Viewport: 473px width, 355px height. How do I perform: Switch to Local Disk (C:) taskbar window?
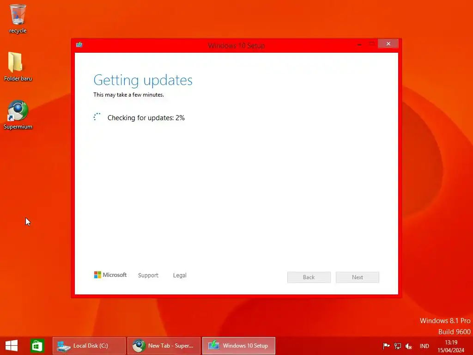pyautogui.click(x=89, y=346)
